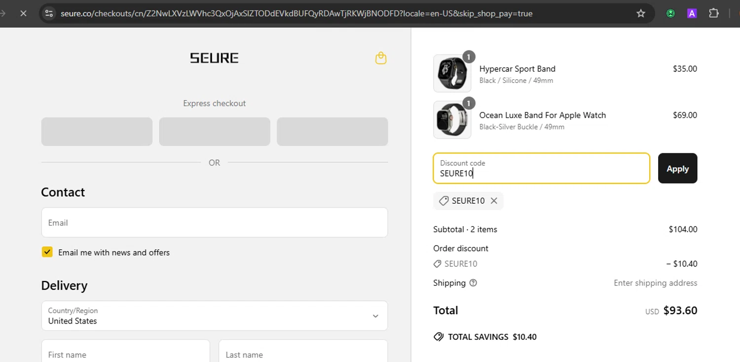Select the Ocean Luxe Band For Apple Watch name
740x362 pixels.
pyautogui.click(x=542, y=115)
